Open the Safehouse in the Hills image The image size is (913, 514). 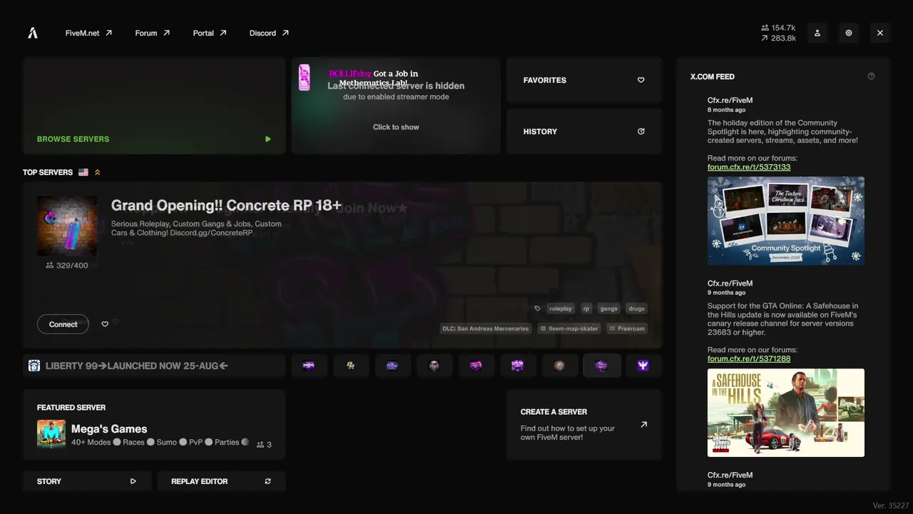786,413
